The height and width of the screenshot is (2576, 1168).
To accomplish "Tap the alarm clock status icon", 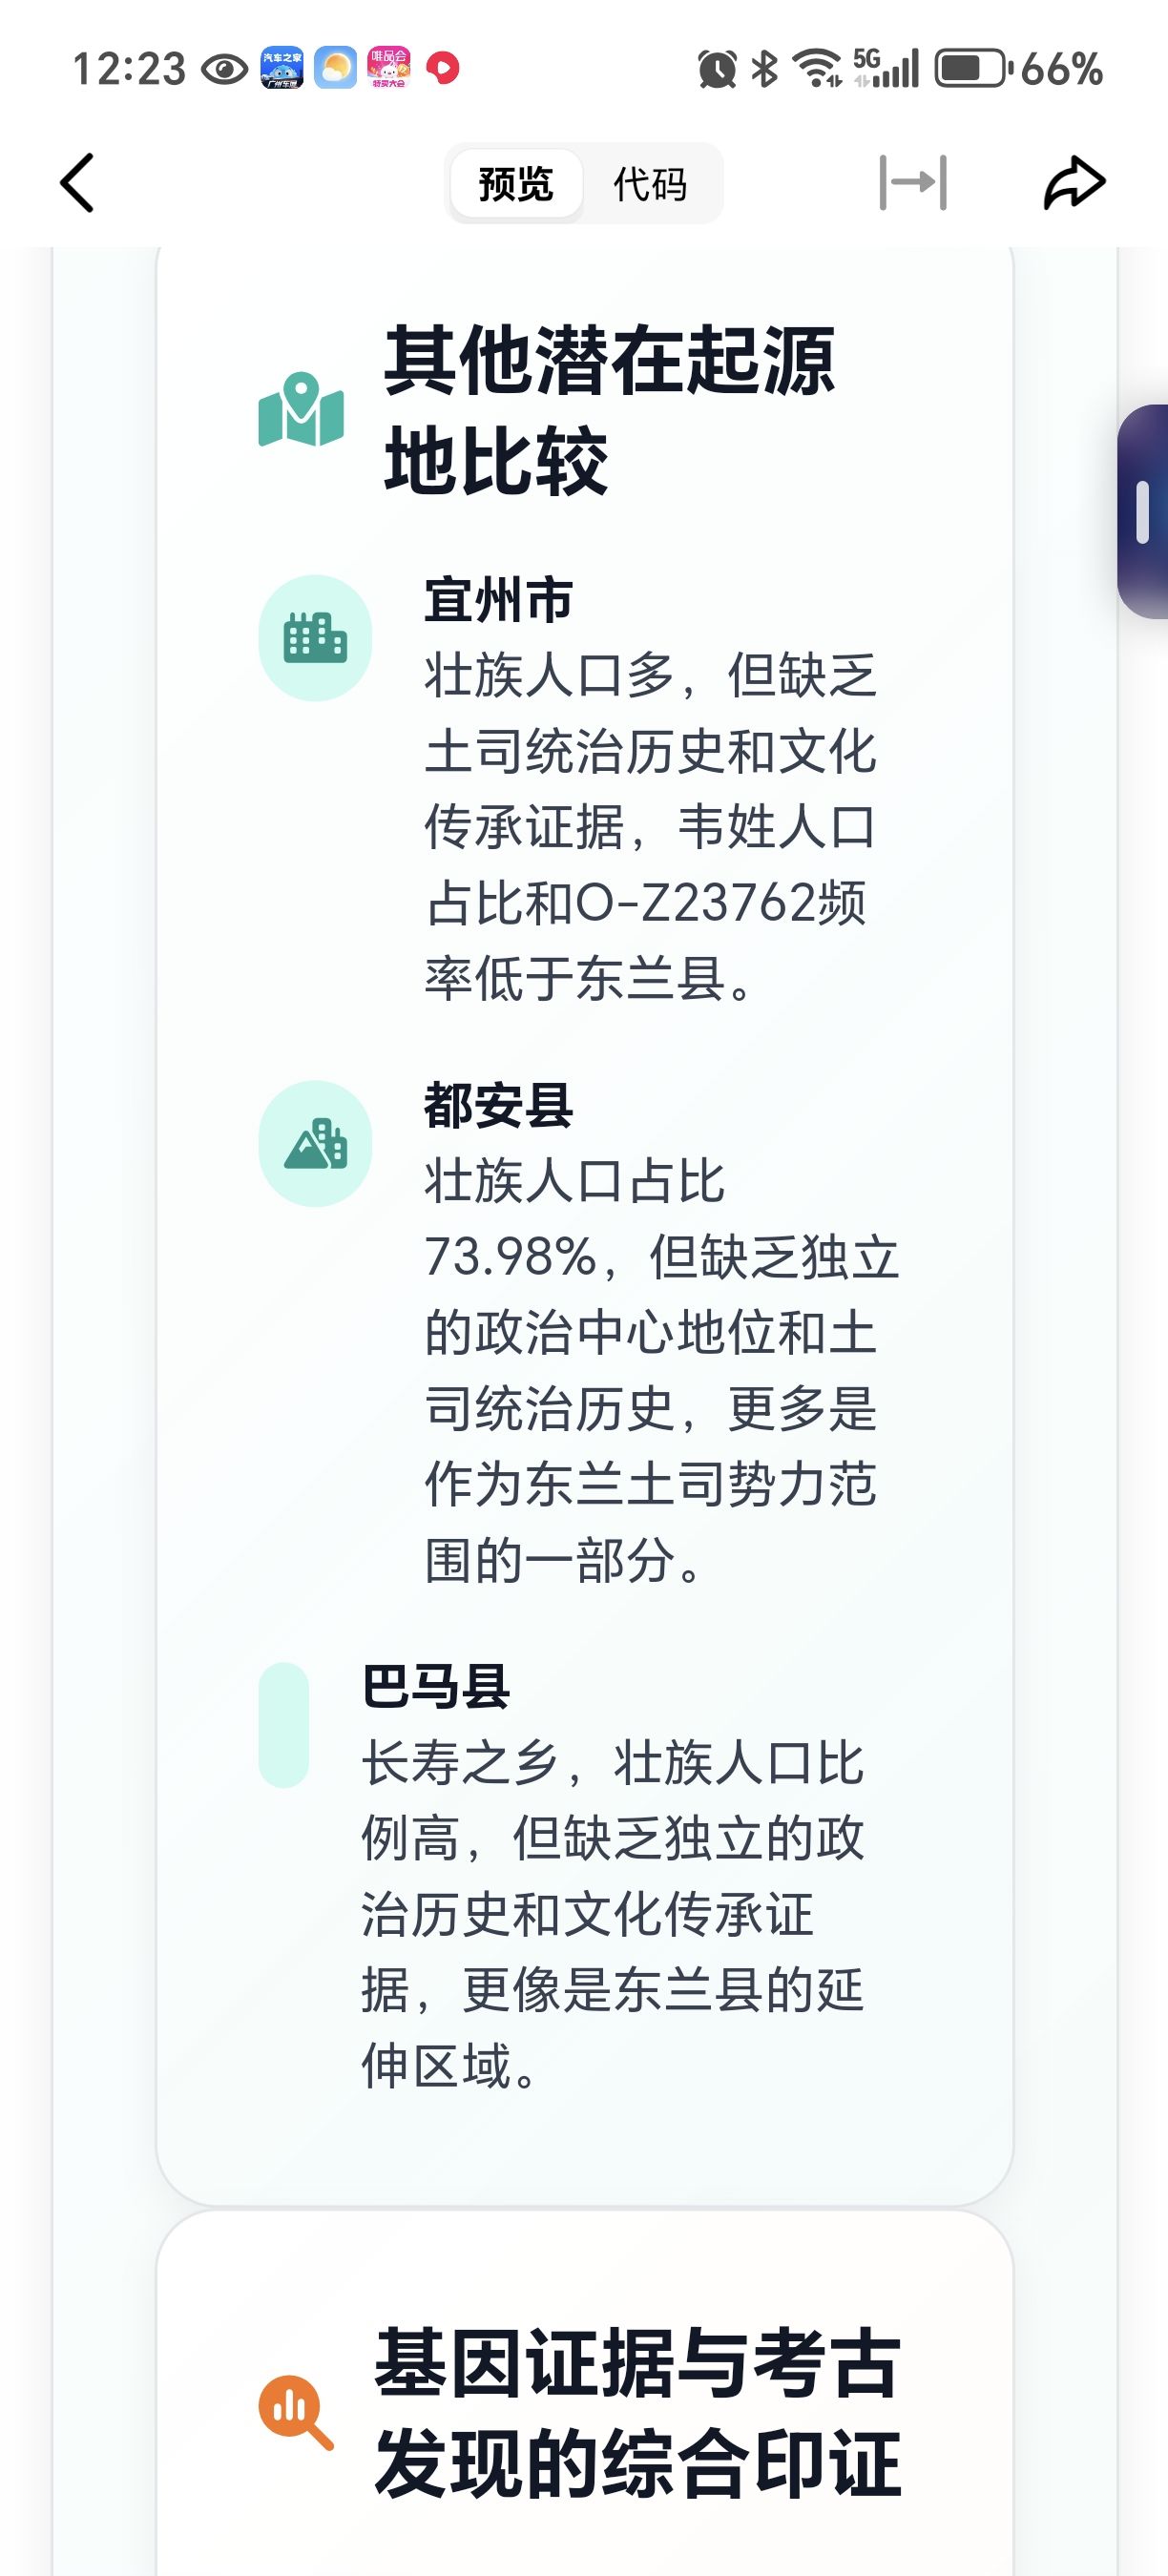I will [717, 69].
